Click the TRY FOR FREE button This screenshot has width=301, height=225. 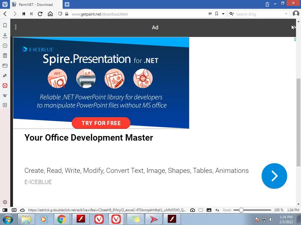[x=101, y=123]
